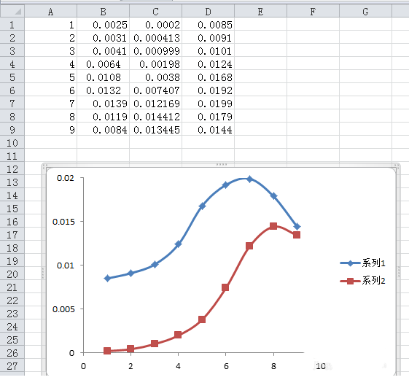409x380 pixels.
Task: Click cell containing 0.0002
Action: pos(155,24)
